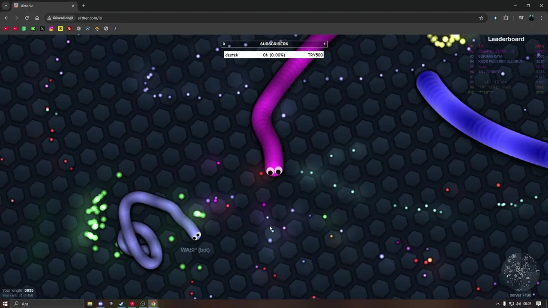Click the 'server 7490' label
This screenshot has width=548, height=308.
(520, 295)
